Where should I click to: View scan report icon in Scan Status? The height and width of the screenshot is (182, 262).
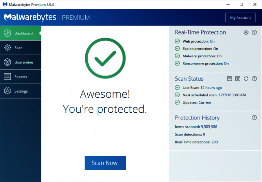pos(229,79)
